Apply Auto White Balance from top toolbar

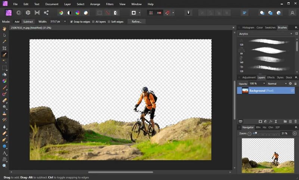(86, 13)
